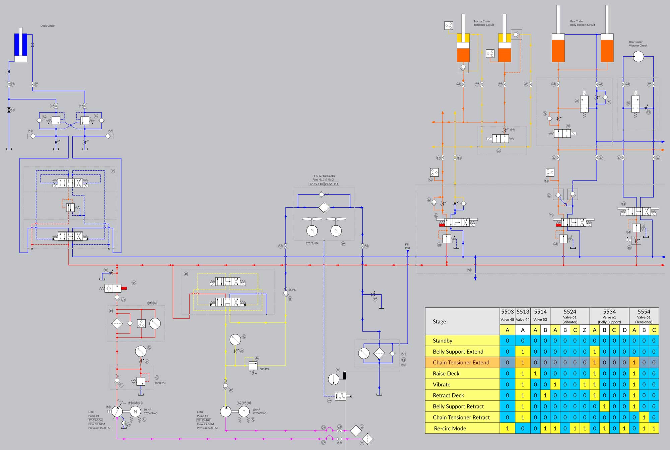
Task: Click the 'Tractor Chain Tensioner Circuit' label
Action: pyautogui.click(x=484, y=23)
